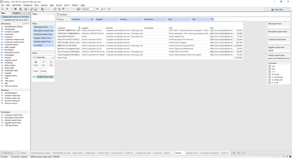Click the Undo back arrow

tap(7, 9)
